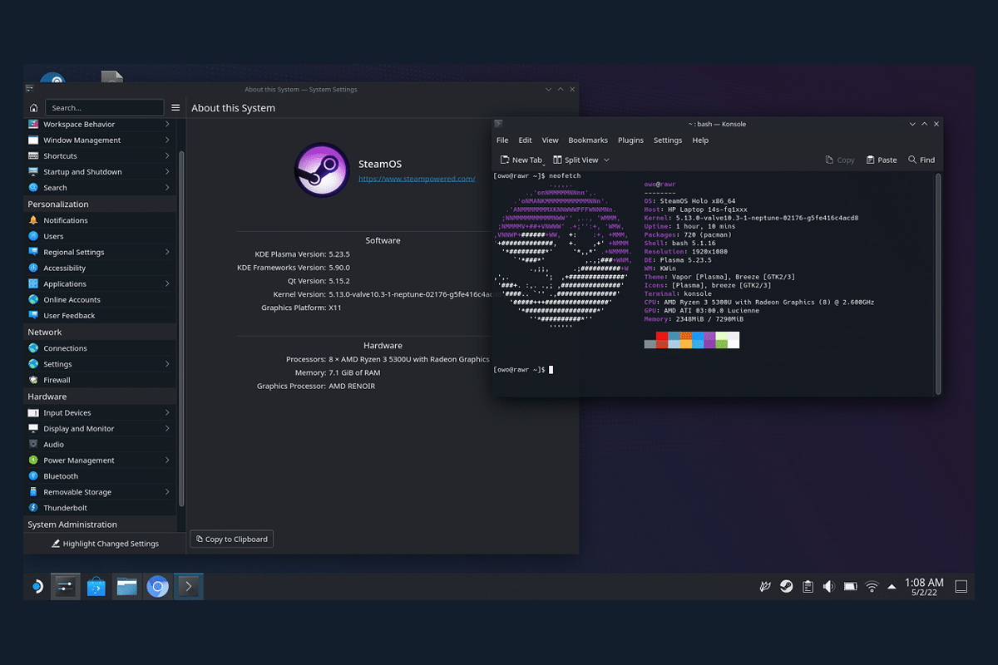Open Window Management settings
Screen dimensions: 998x665
100,140
